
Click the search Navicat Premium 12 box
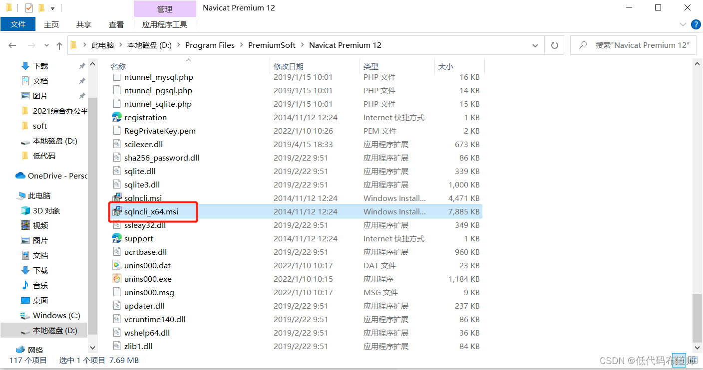tap(633, 45)
